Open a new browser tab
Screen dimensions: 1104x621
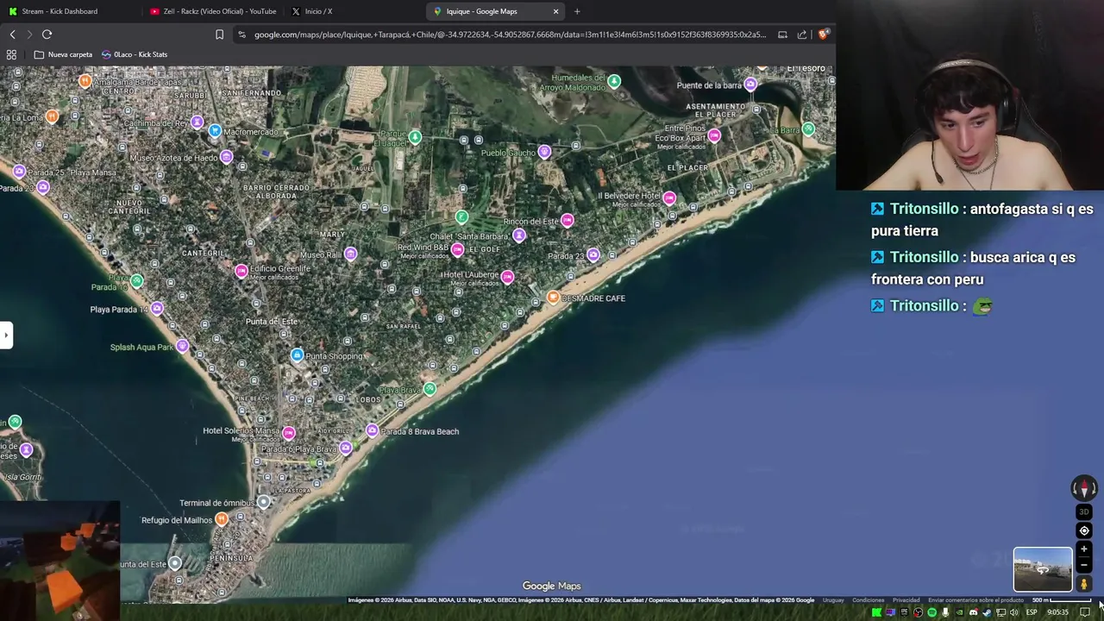coord(577,11)
